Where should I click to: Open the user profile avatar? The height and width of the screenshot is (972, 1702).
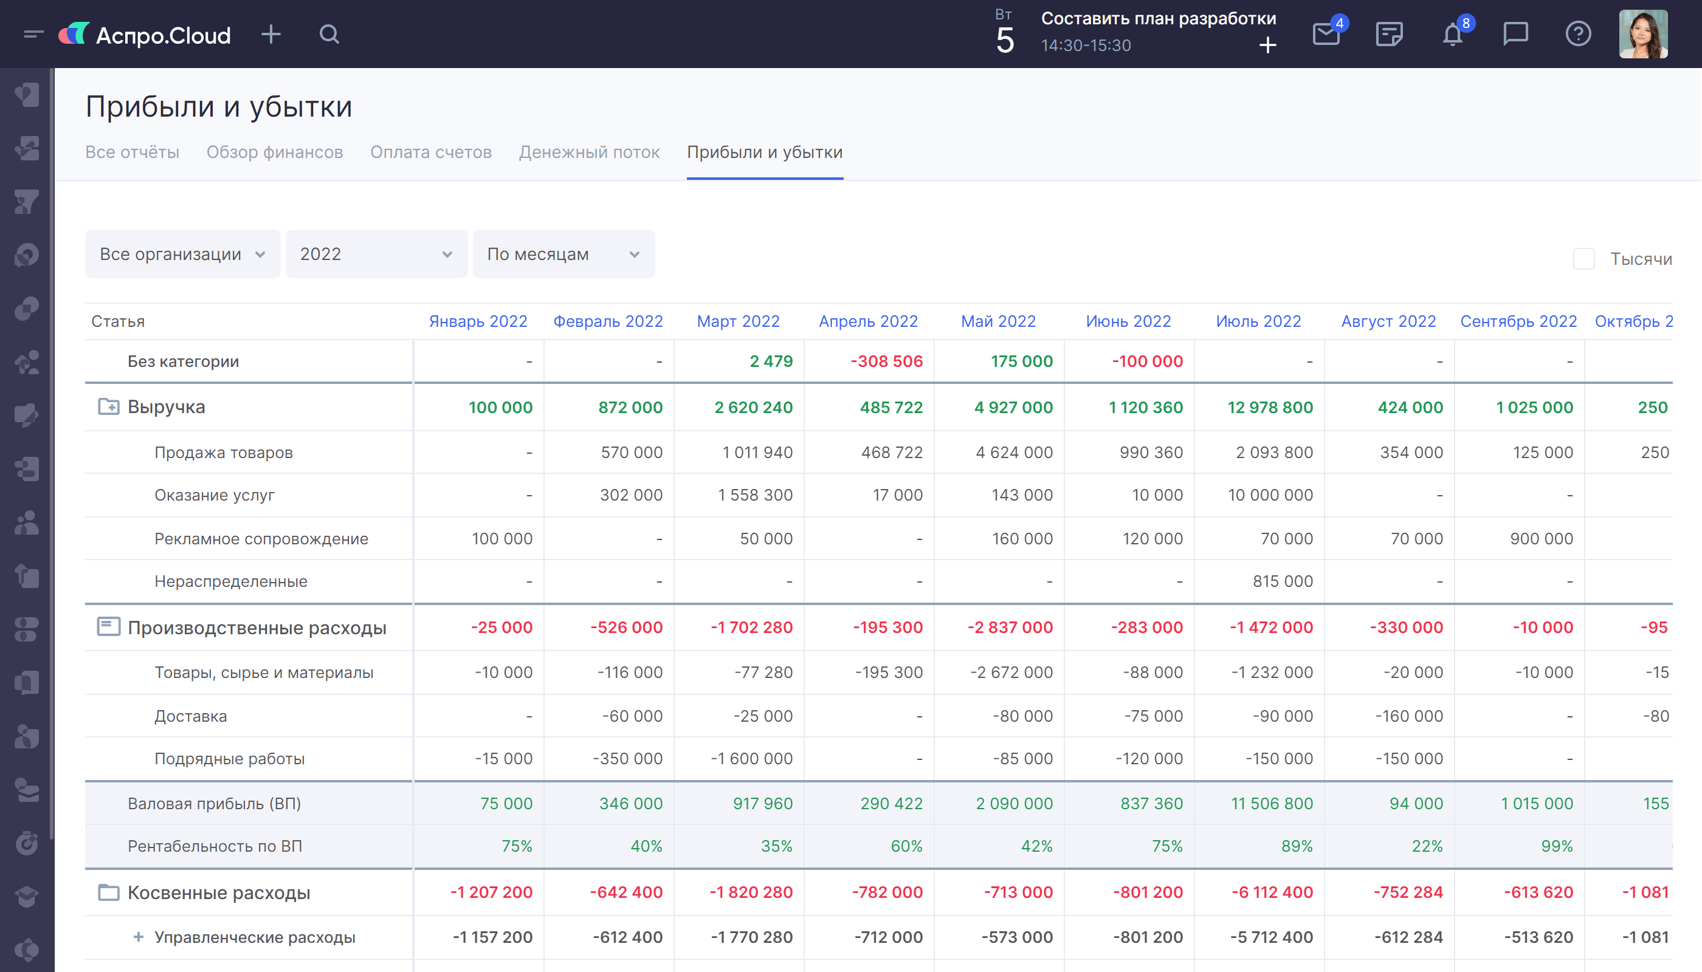coord(1643,34)
